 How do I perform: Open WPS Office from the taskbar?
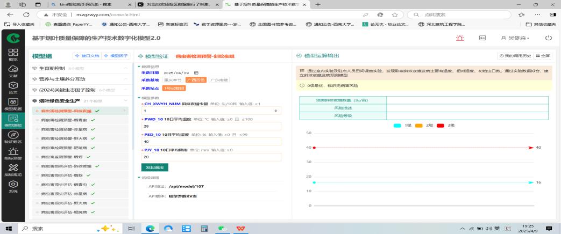[x=240, y=228]
